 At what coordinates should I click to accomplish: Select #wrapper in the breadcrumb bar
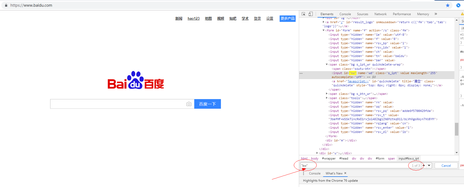(329, 158)
